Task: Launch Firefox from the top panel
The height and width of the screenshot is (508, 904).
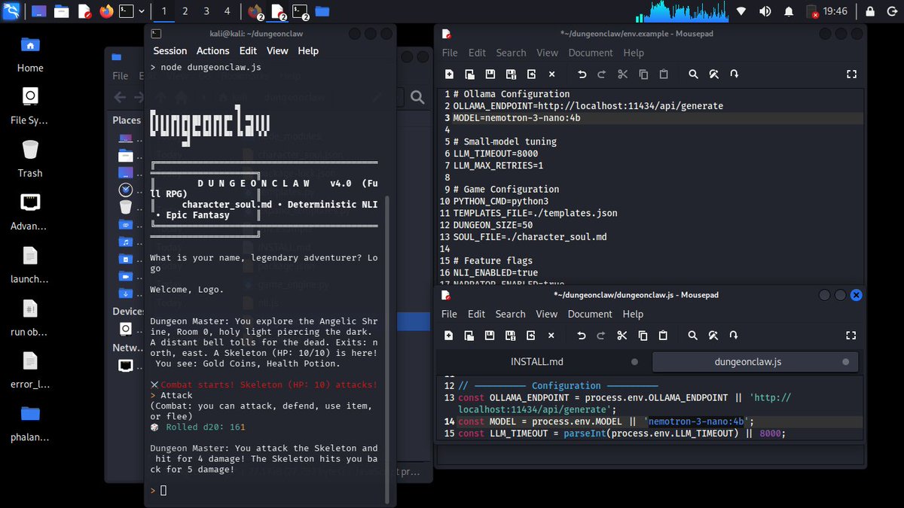Action: point(106,11)
